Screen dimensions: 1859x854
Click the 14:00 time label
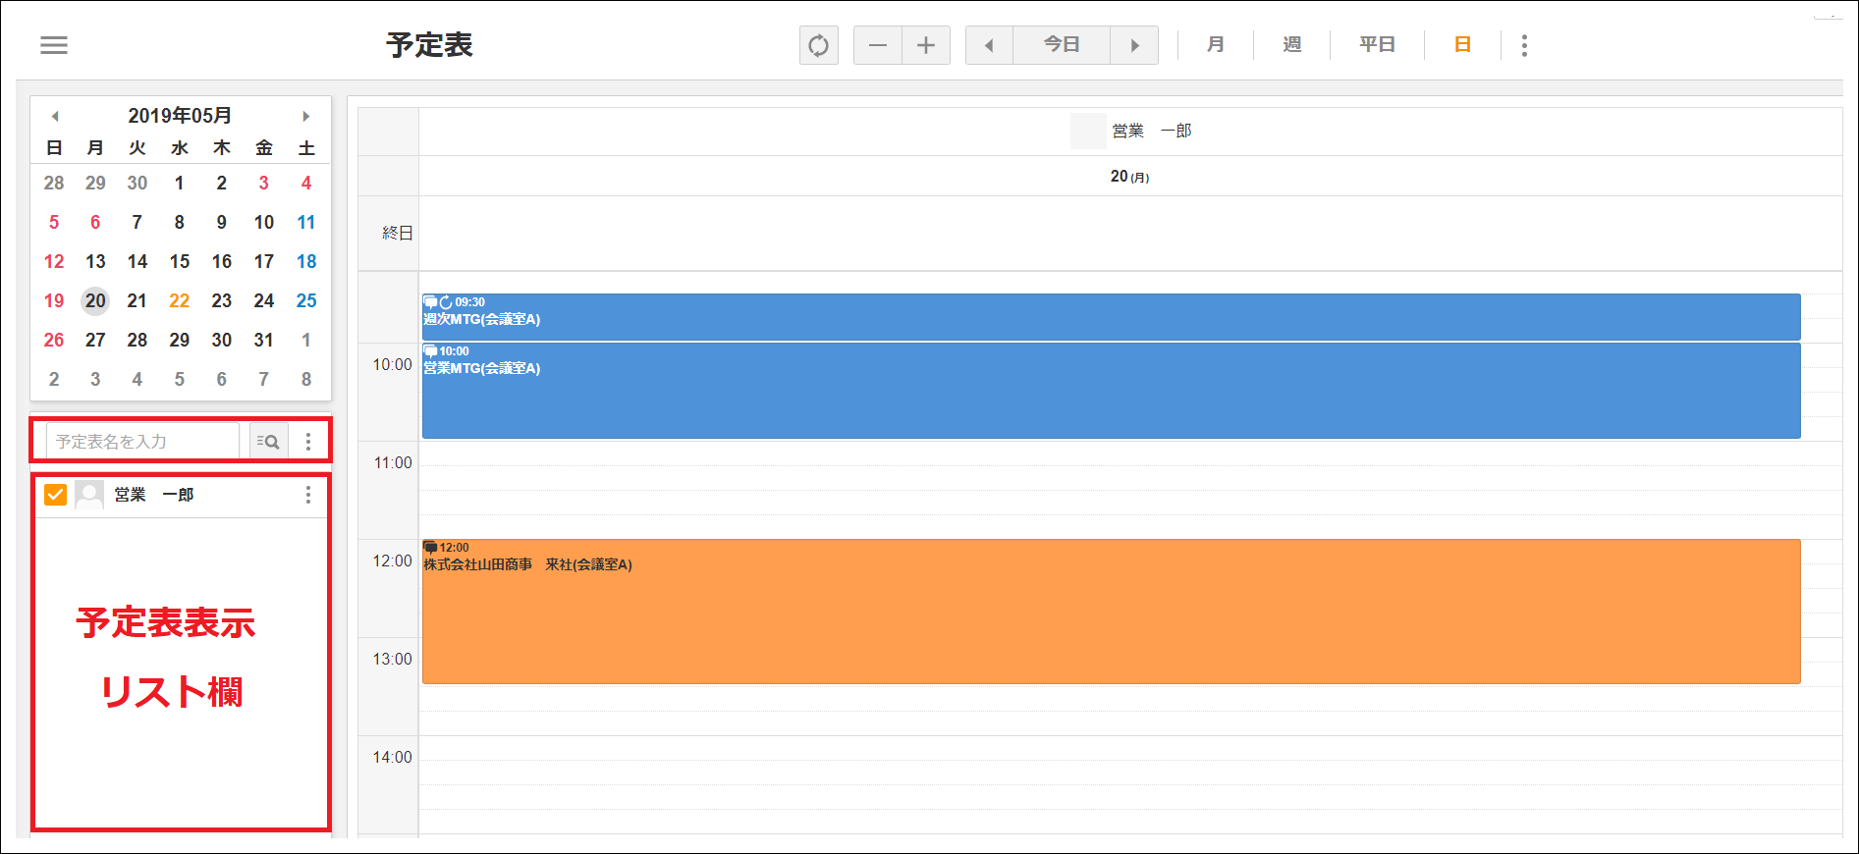pos(393,757)
